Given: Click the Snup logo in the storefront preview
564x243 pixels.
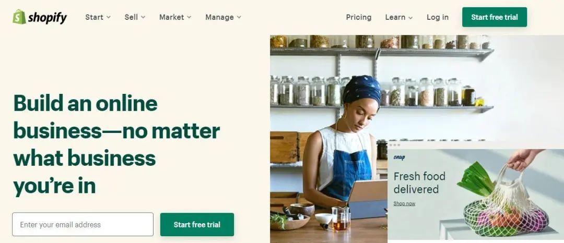Looking at the screenshot, I should pos(399,157).
